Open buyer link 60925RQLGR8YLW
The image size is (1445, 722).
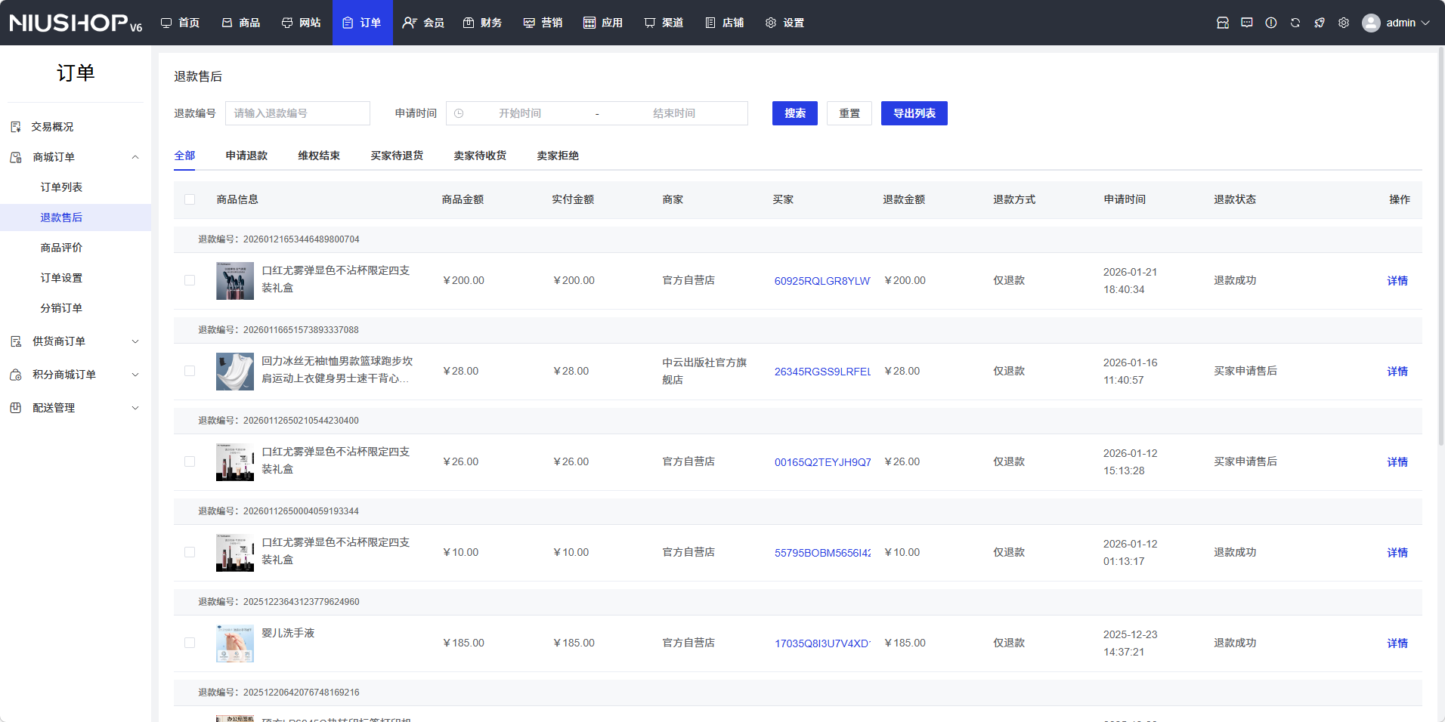pyautogui.click(x=822, y=281)
